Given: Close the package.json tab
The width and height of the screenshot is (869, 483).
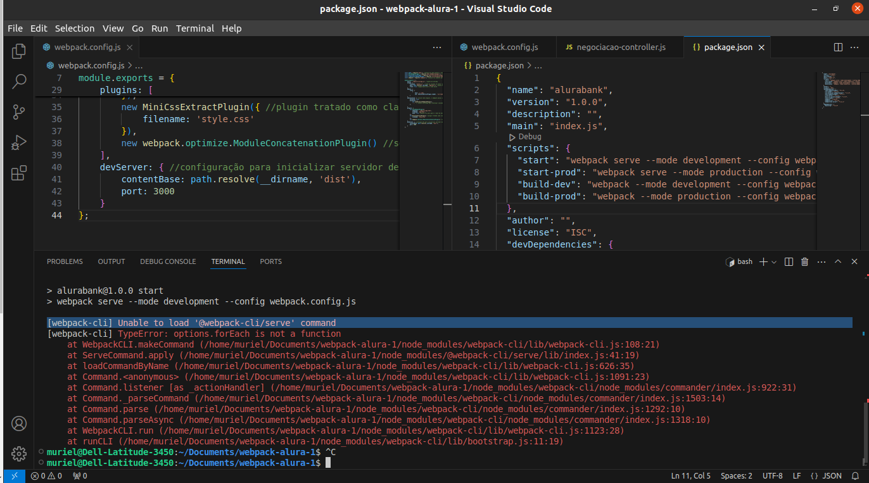Looking at the screenshot, I should (x=761, y=47).
